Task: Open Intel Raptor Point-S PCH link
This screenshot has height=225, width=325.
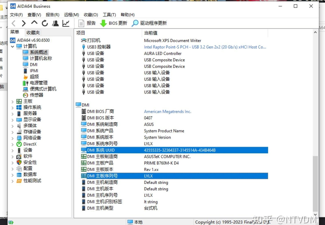Action: coord(205,47)
